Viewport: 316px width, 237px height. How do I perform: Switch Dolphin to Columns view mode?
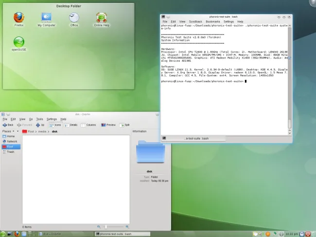point(88,125)
